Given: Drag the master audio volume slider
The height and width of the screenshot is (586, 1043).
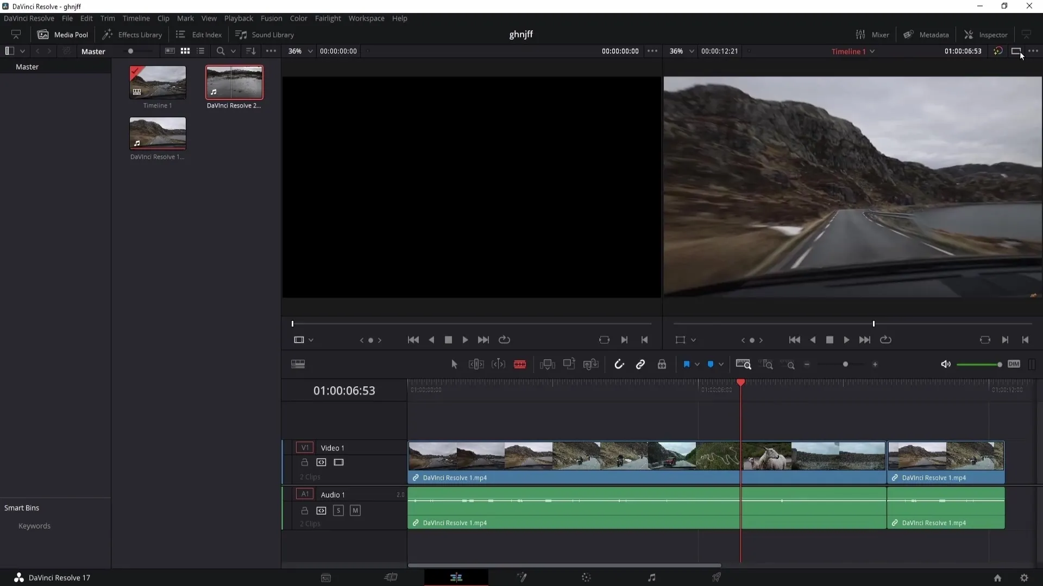Looking at the screenshot, I should pyautogui.click(x=998, y=365).
